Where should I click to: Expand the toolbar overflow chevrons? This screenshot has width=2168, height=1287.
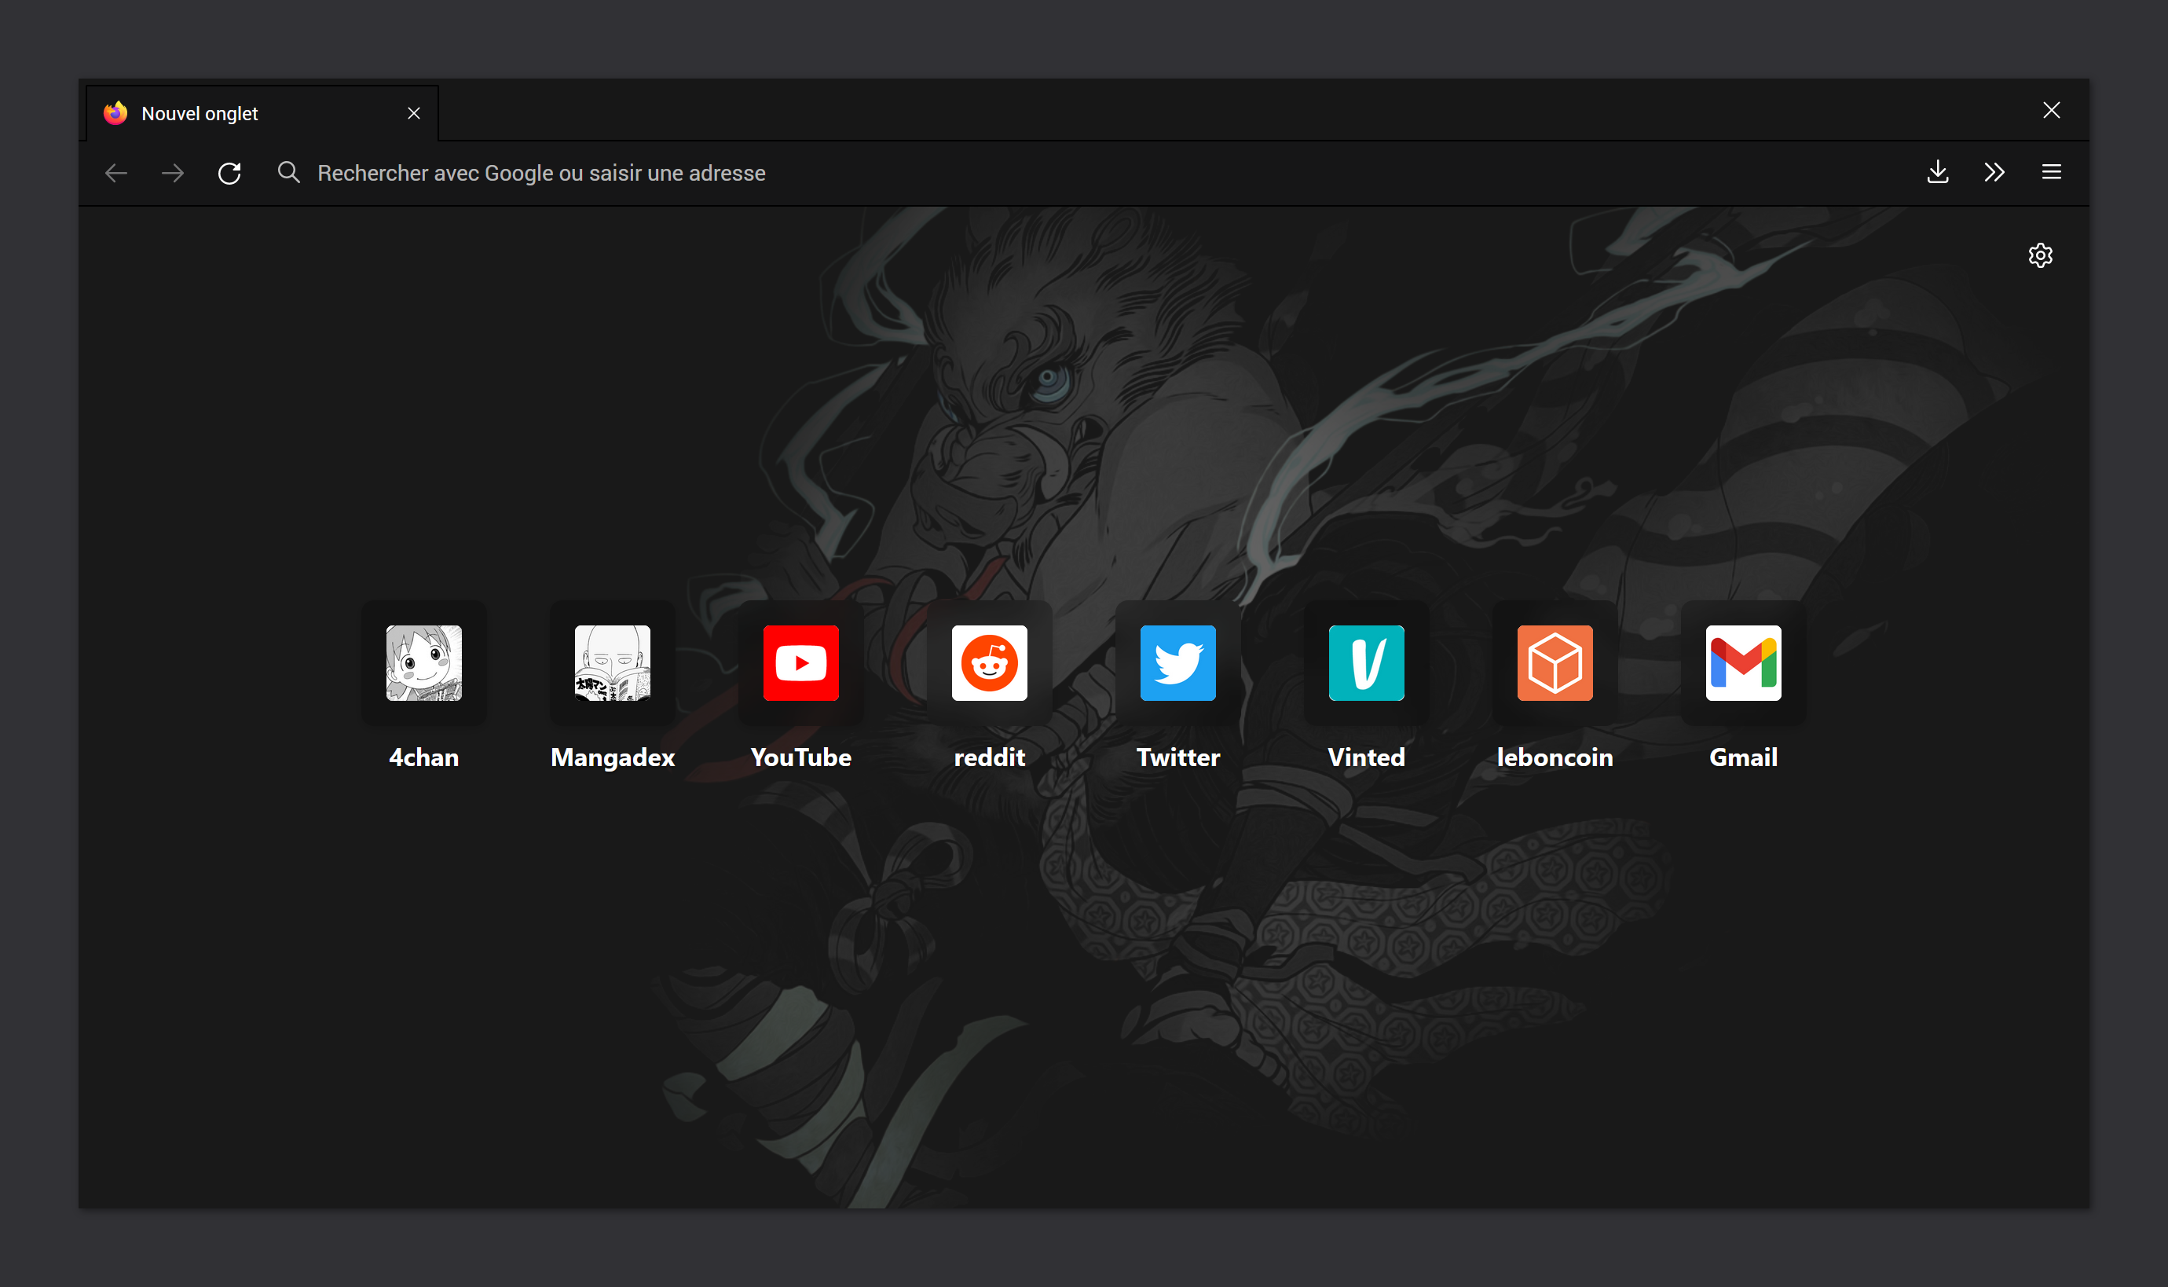point(1994,173)
